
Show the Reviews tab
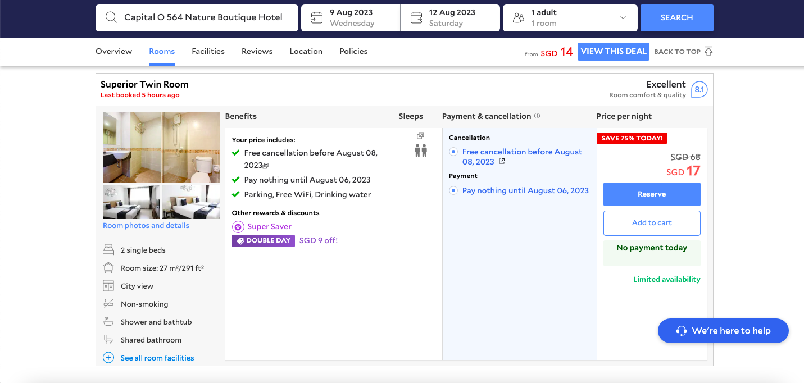[257, 51]
